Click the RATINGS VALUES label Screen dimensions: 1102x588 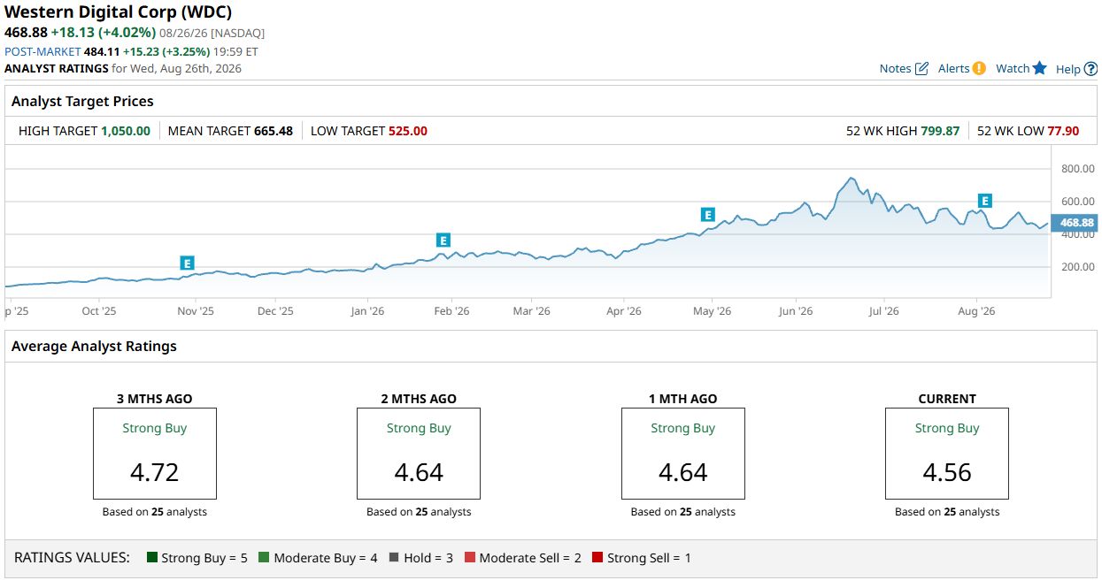coord(73,558)
